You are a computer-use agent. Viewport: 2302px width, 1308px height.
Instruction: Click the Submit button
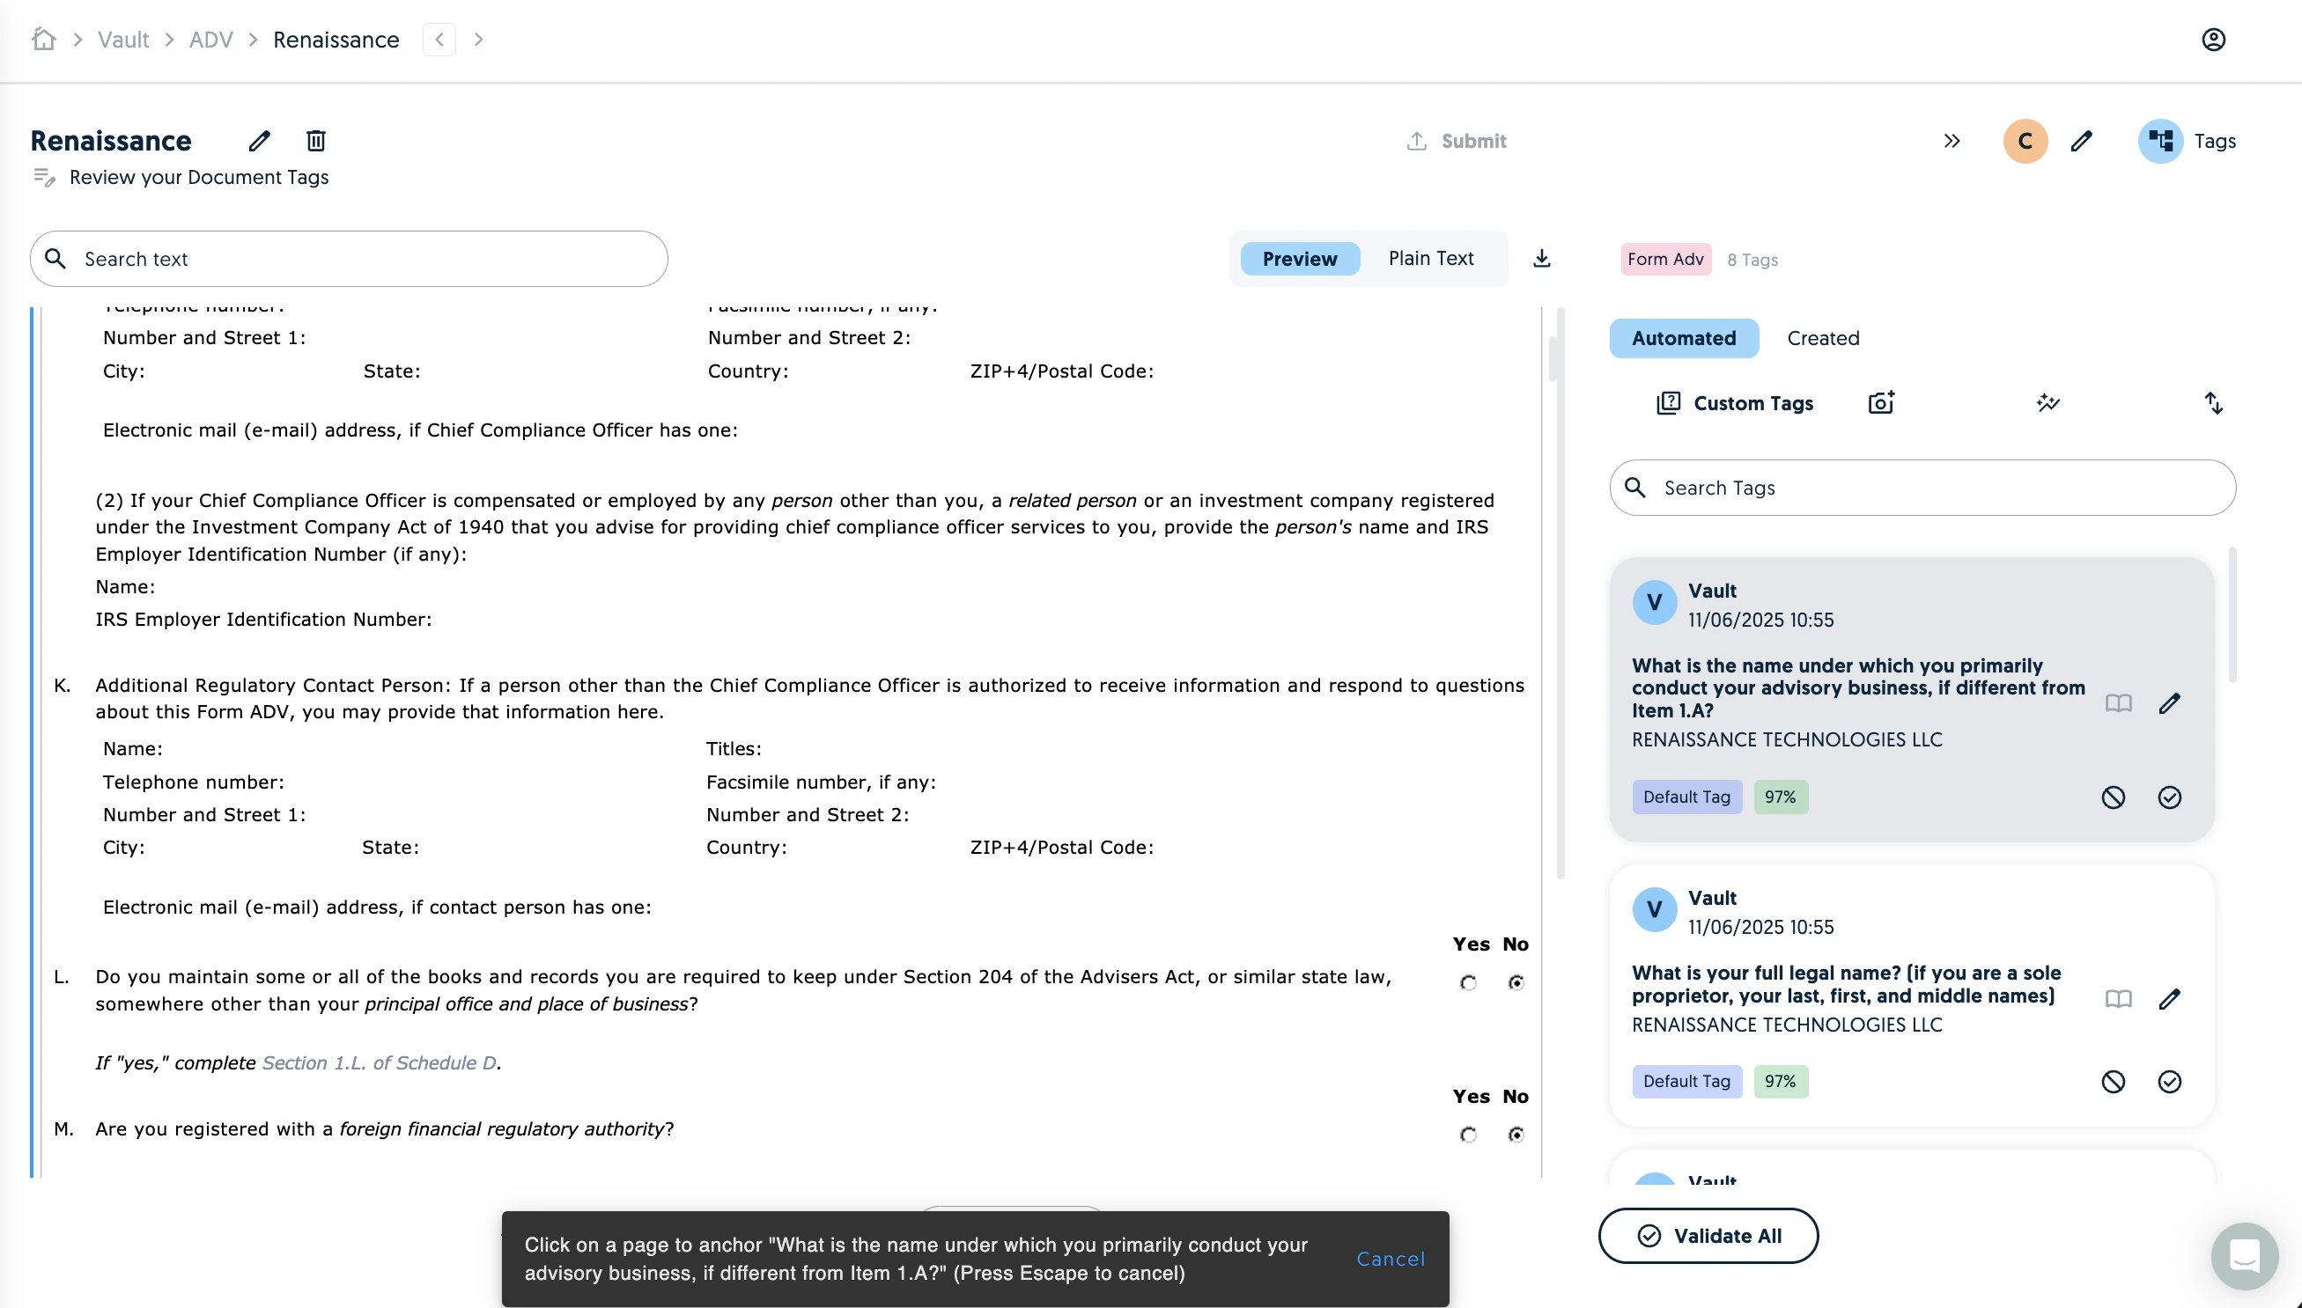tap(1457, 141)
